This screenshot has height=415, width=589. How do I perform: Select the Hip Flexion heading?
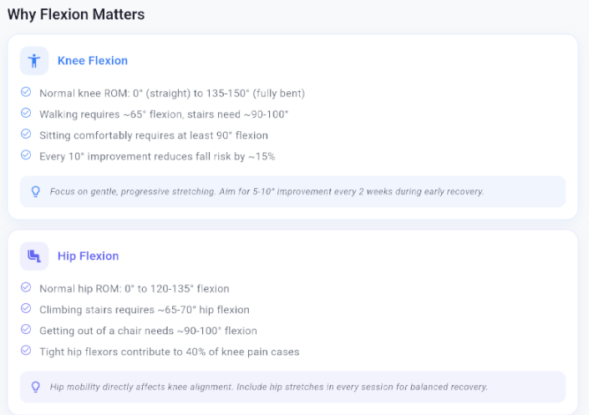coord(88,256)
